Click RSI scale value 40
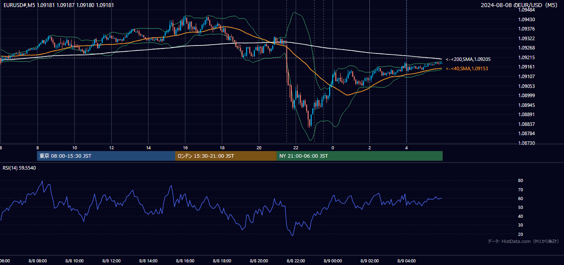 coord(520,216)
